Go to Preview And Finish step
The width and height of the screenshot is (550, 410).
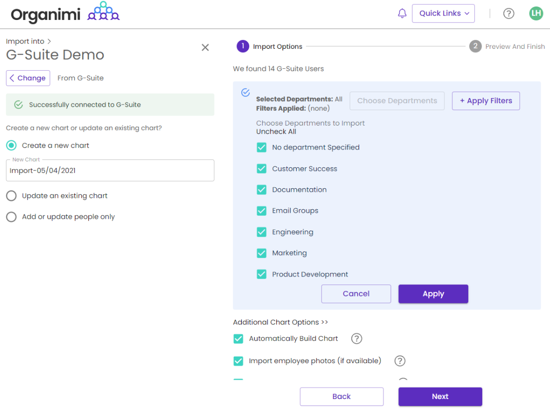(x=508, y=46)
